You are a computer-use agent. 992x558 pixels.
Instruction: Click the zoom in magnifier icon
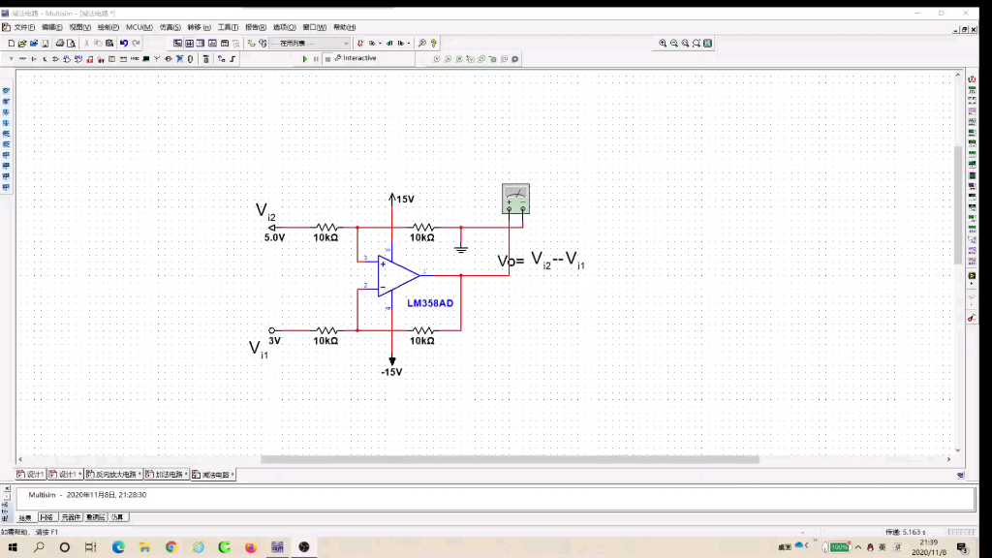[663, 43]
